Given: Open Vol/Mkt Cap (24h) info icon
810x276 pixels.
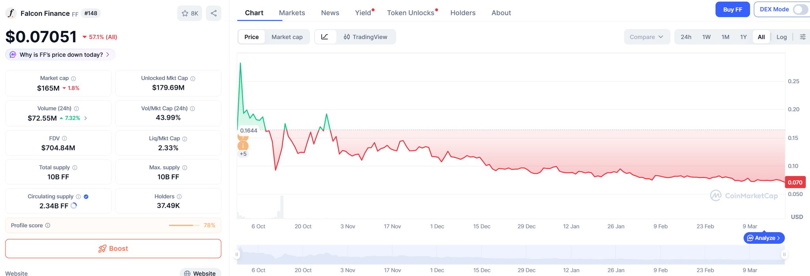Looking at the screenshot, I should [x=193, y=109].
